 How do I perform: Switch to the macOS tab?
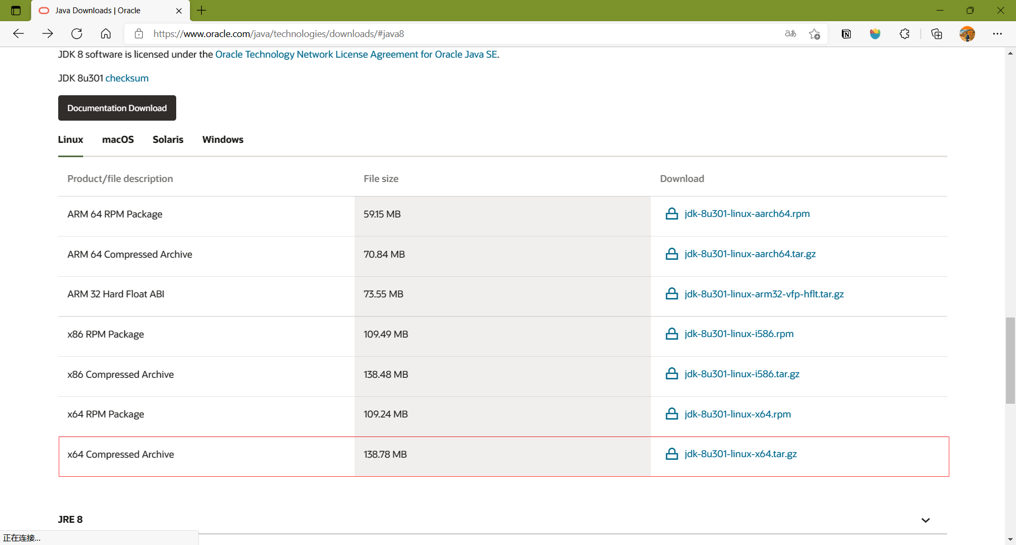click(118, 140)
